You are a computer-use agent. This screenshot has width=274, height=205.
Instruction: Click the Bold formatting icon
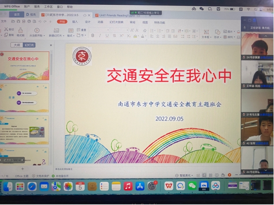click(x=93, y=36)
